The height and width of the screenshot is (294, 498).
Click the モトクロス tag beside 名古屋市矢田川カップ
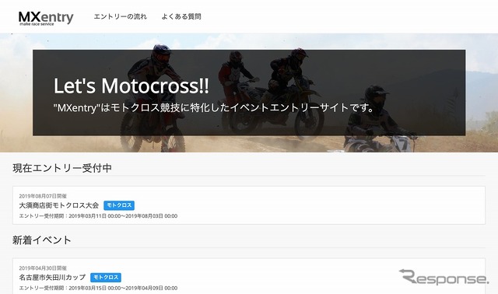click(106, 278)
